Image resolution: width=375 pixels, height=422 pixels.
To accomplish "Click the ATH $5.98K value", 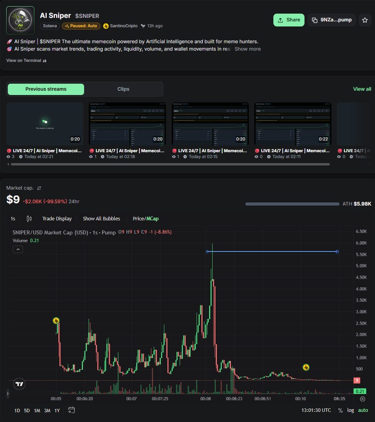I will click(x=357, y=204).
